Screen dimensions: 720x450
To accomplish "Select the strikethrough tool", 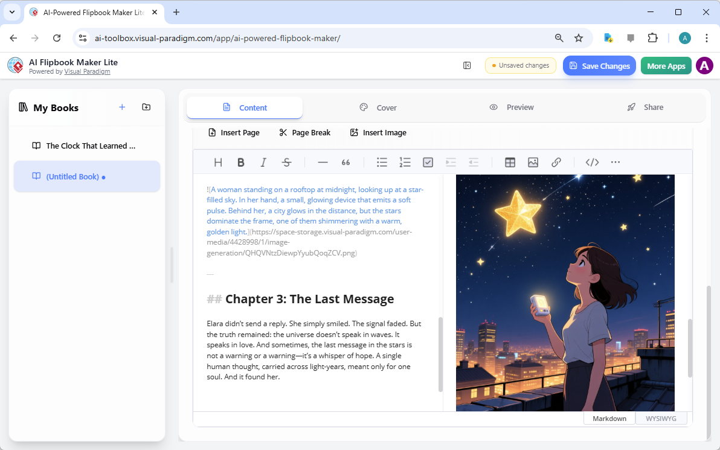I will point(286,162).
